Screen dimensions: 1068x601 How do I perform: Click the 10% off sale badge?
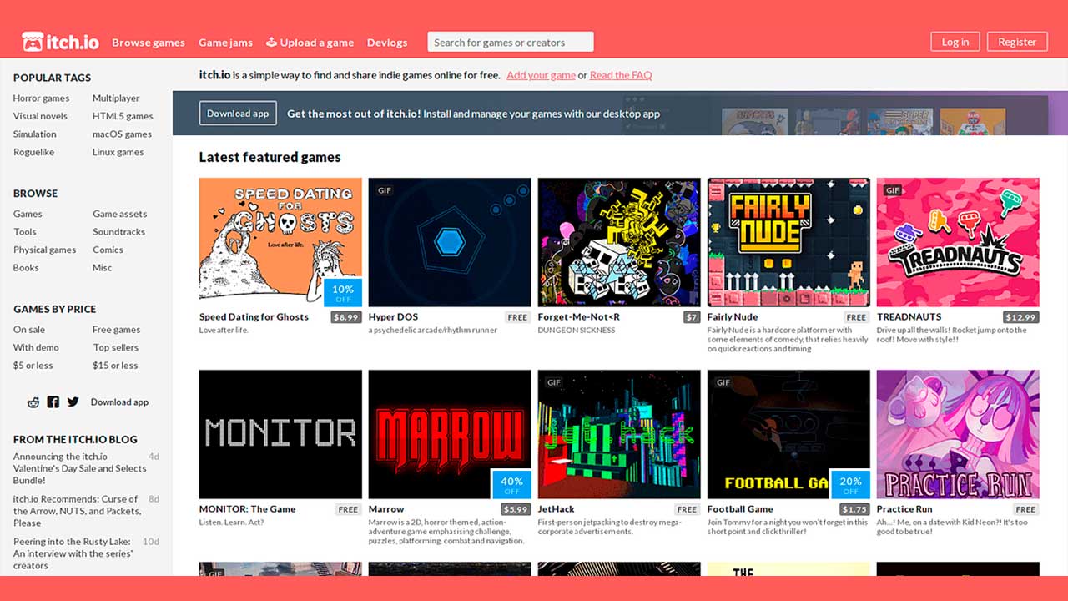[x=343, y=292]
